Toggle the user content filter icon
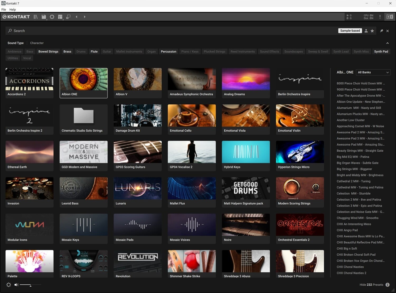 click(366, 31)
